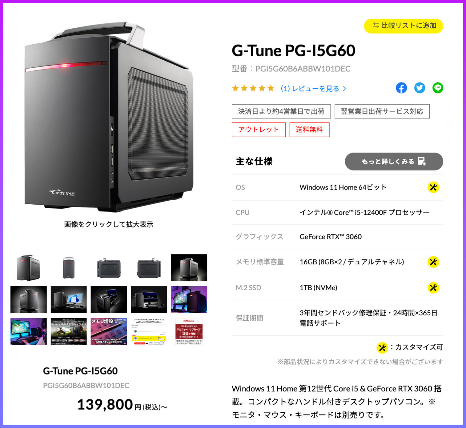This screenshot has width=466, height=428.
Task: Share product via LINE icon
Action: point(438,88)
